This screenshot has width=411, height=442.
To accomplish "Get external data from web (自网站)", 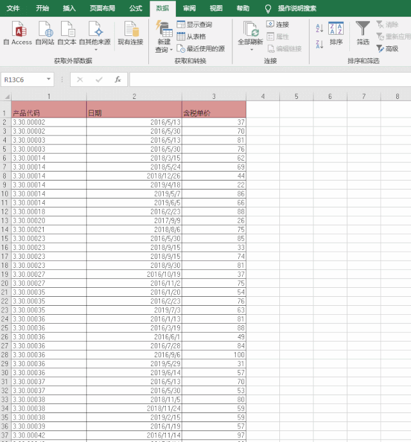I will tap(45, 33).
